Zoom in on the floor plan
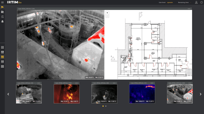The image size is (204, 114). click(x=107, y=13)
